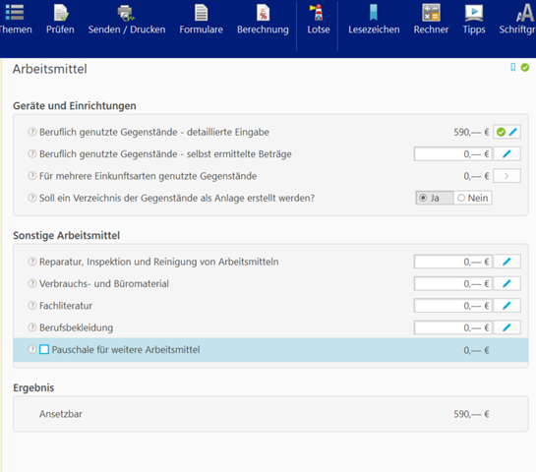Show help for Verbrauchs- und Büromaterial
536x472 pixels.
point(32,283)
